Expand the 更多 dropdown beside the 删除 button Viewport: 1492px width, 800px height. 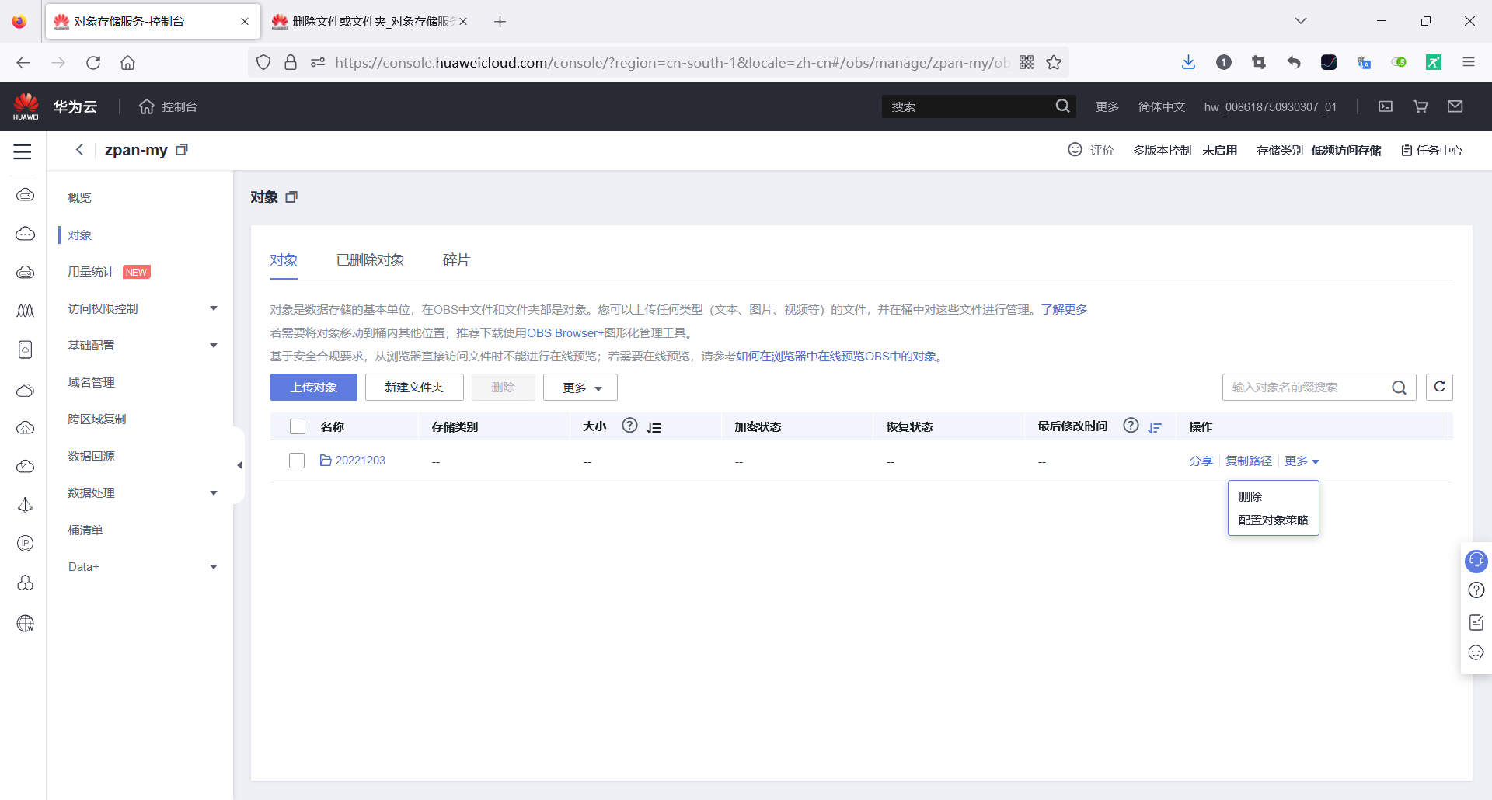tap(580, 387)
